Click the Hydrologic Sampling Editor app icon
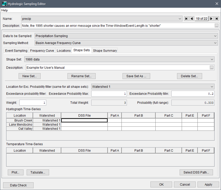This screenshot has height=190, width=221. click(4, 4)
